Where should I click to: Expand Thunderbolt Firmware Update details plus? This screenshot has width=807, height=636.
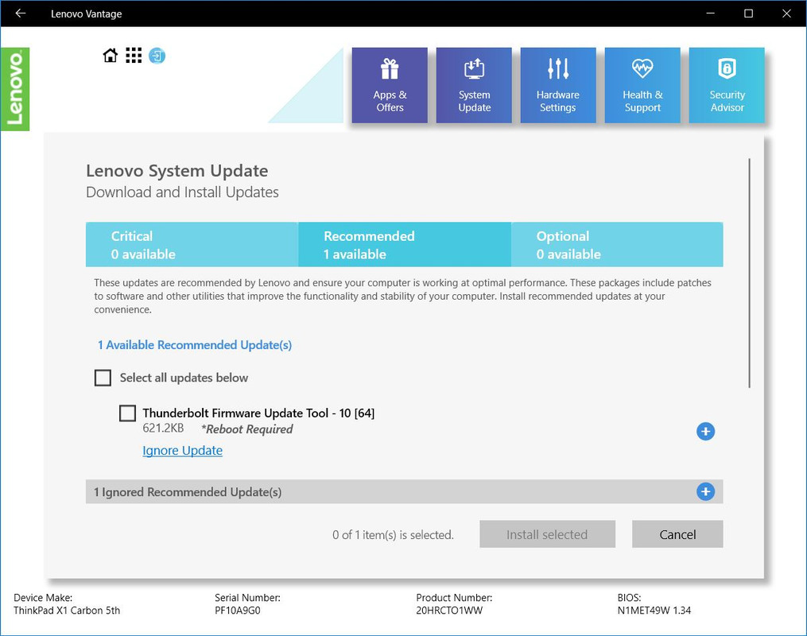click(705, 431)
